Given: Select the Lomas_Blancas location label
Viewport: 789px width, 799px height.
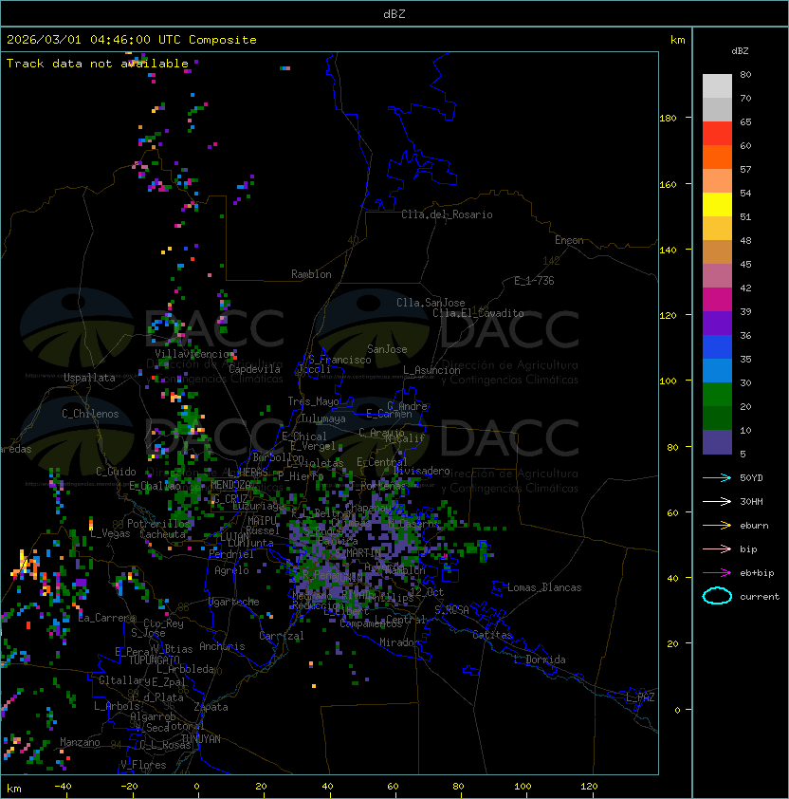Looking at the screenshot, I should 544,587.
